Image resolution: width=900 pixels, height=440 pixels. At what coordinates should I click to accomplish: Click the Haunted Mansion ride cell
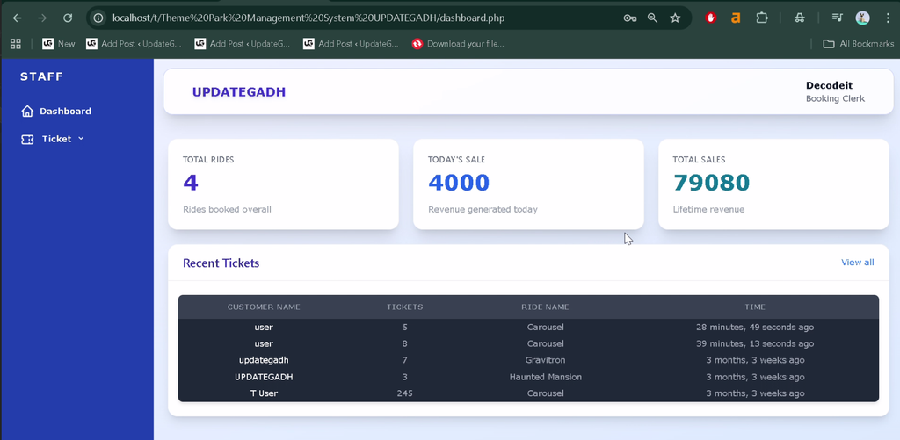(545, 377)
